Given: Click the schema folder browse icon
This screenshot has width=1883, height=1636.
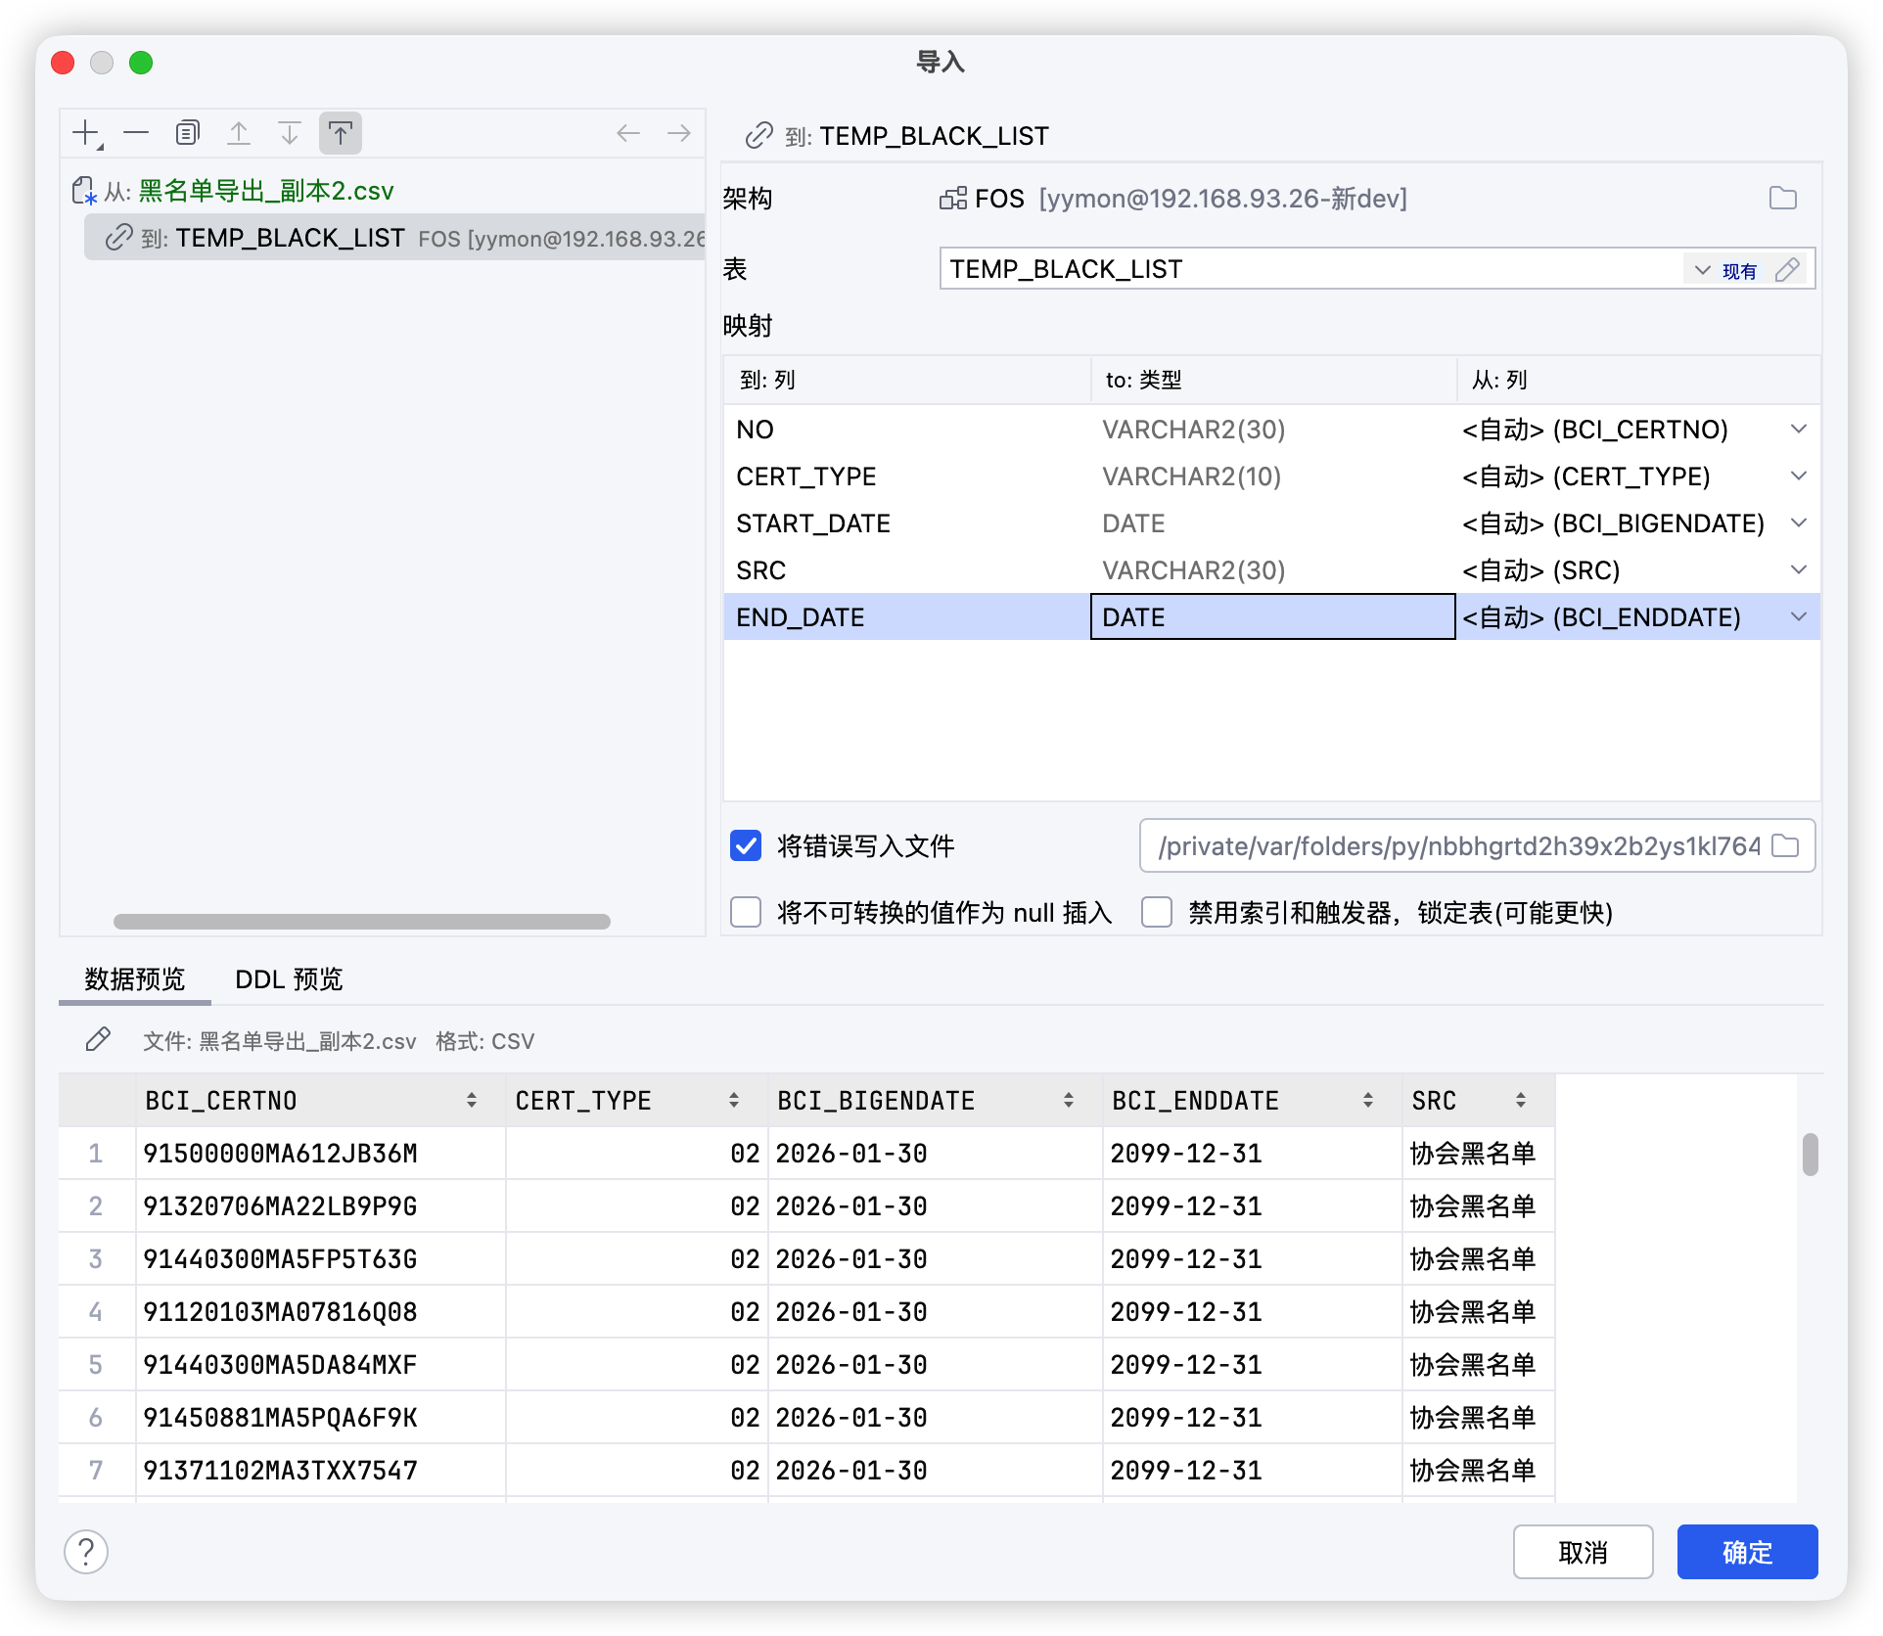Looking at the screenshot, I should (x=1782, y=199).
